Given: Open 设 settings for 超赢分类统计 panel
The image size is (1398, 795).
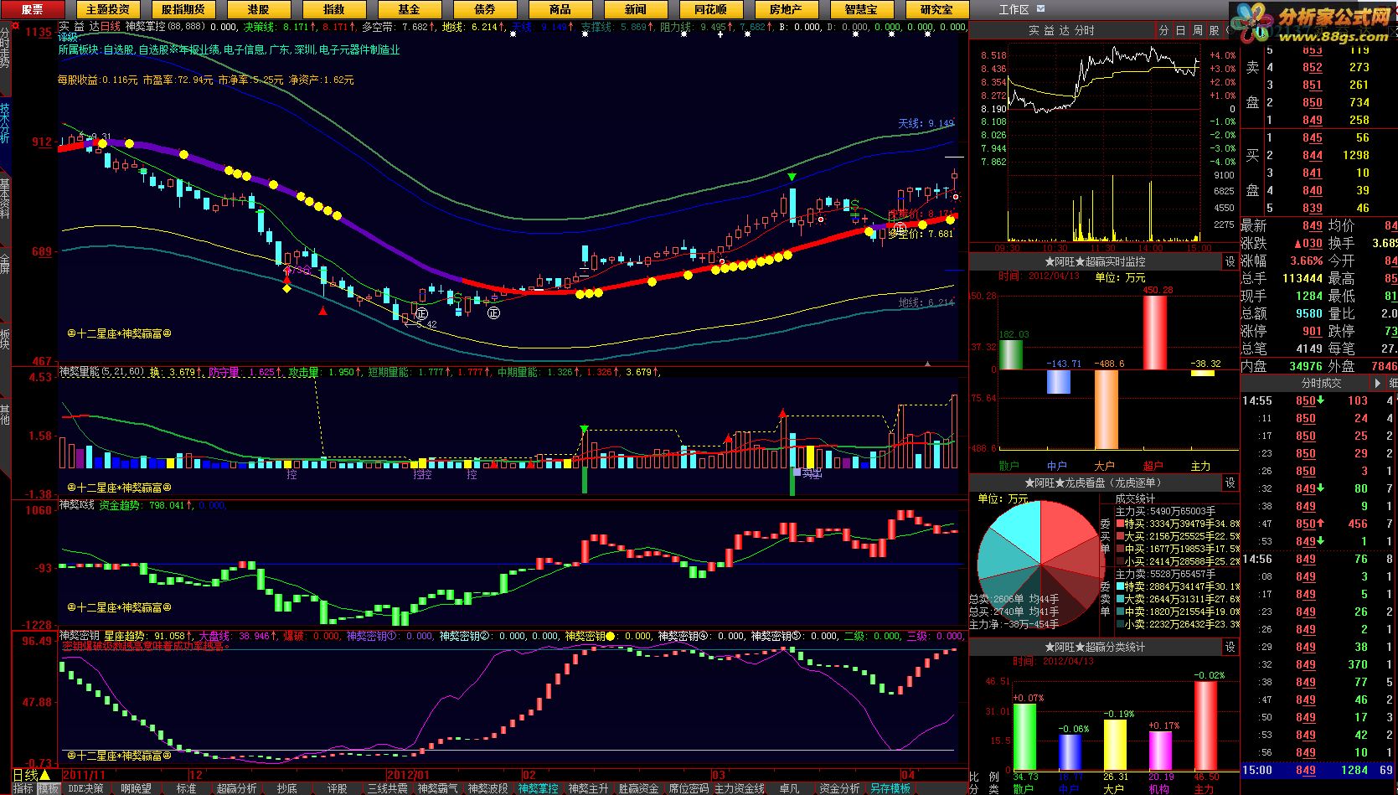Looking at the screenshot, I should pos(1230,647).
